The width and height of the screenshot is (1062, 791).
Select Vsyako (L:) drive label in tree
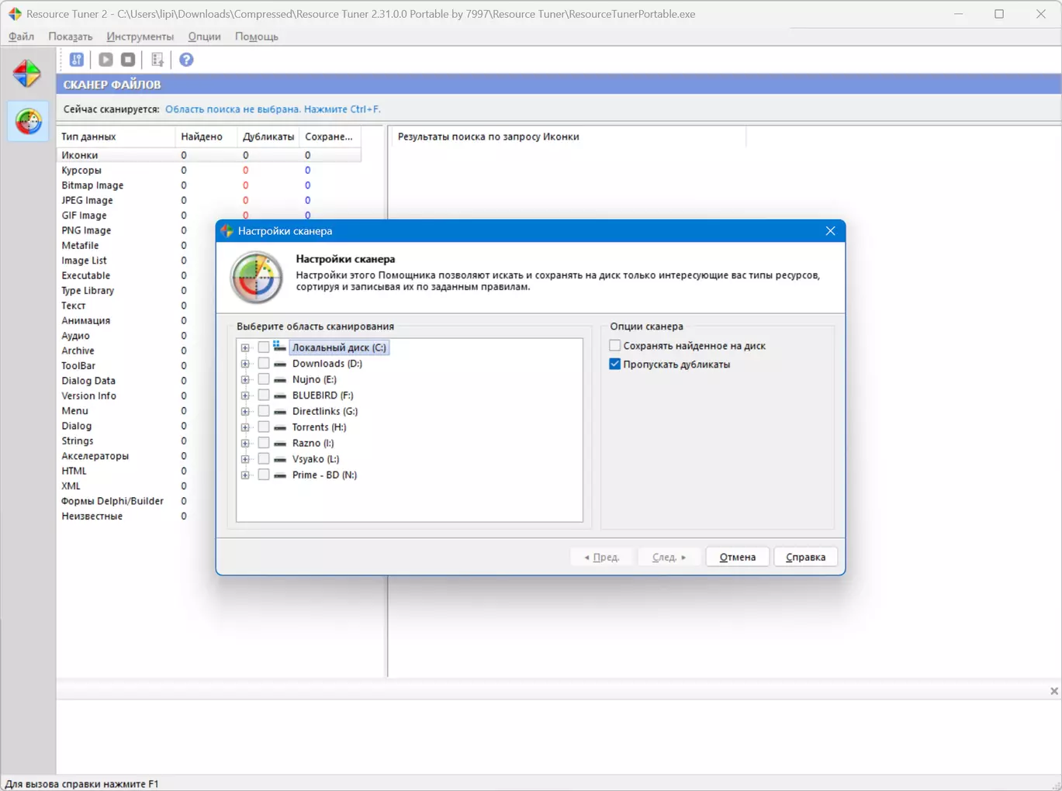(316, 459)
